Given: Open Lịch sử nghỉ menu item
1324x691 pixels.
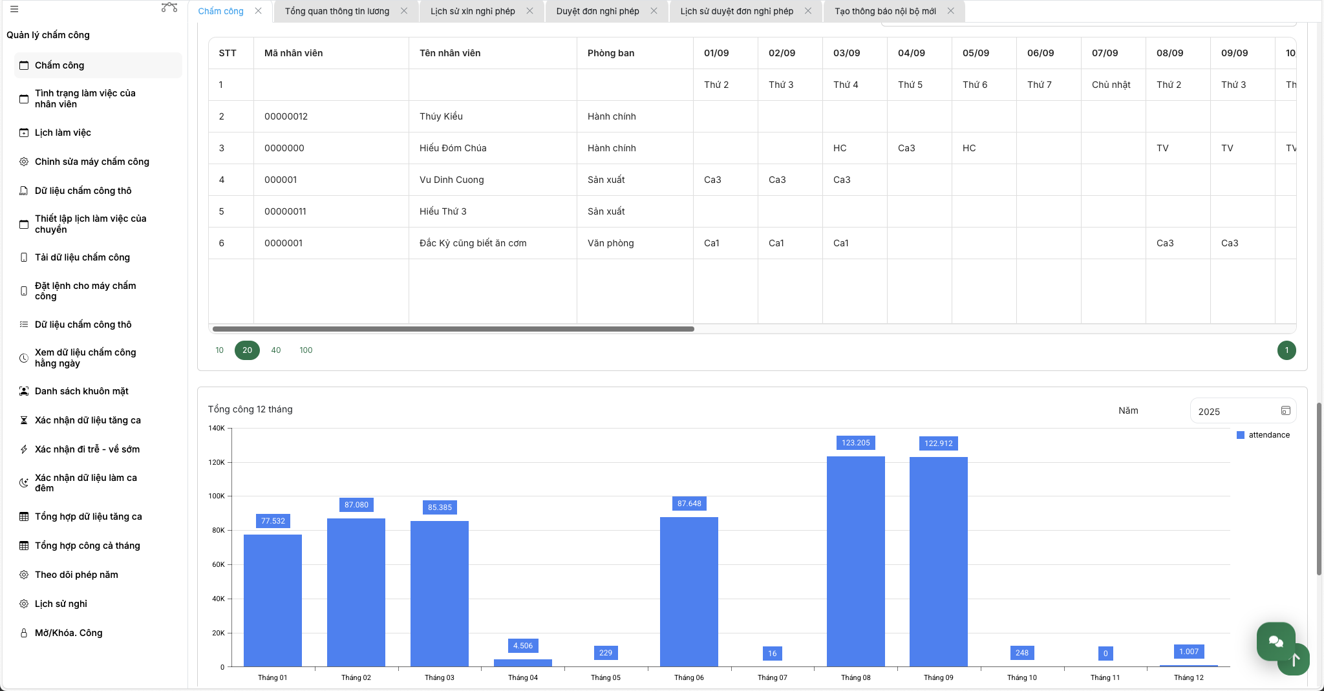Looking at the screenshot, I should pos(98,604).
